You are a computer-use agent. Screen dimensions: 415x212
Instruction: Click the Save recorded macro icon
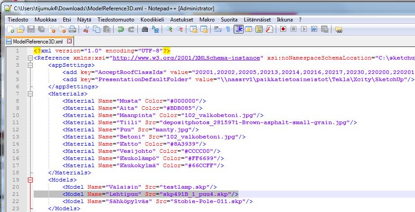(324, 29)
